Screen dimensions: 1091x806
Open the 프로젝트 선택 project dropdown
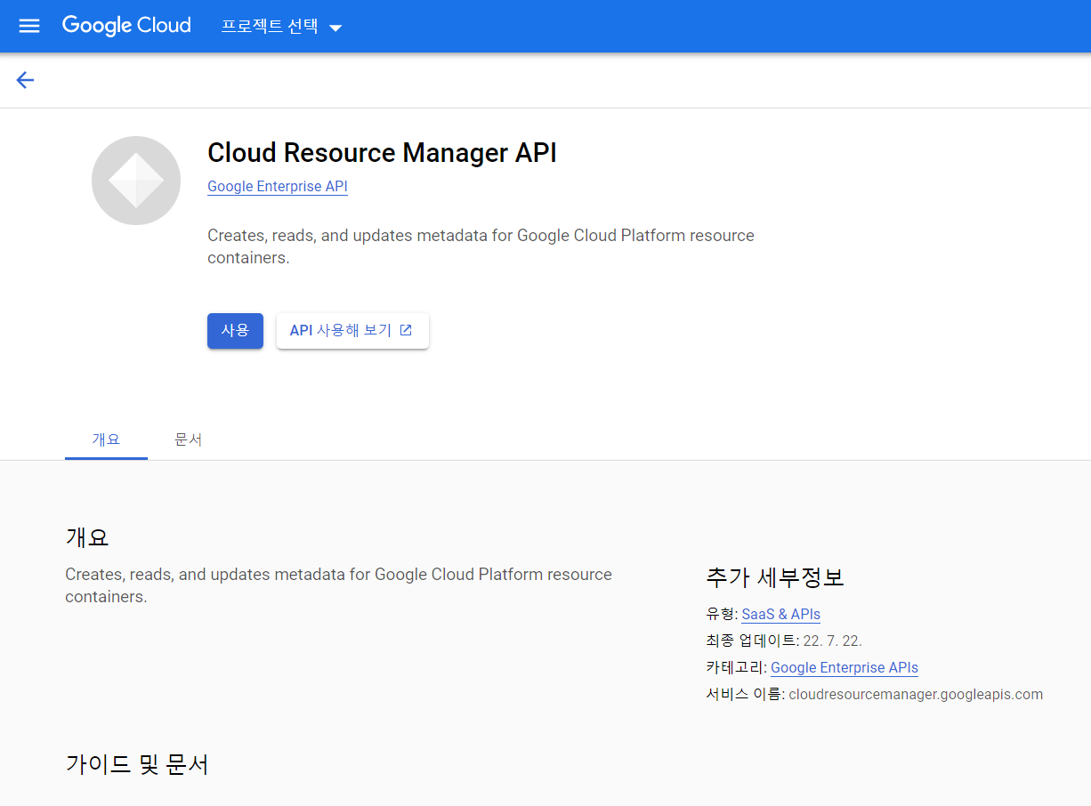282,27
